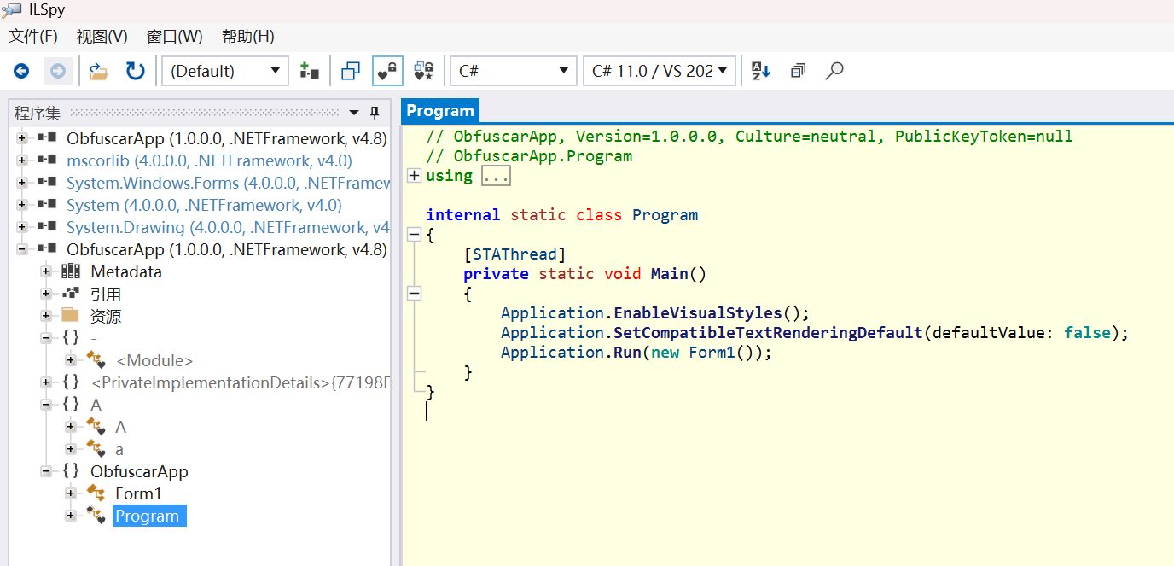
Task: Select the 资源 folder icon
Action: (x=71, y=315)
